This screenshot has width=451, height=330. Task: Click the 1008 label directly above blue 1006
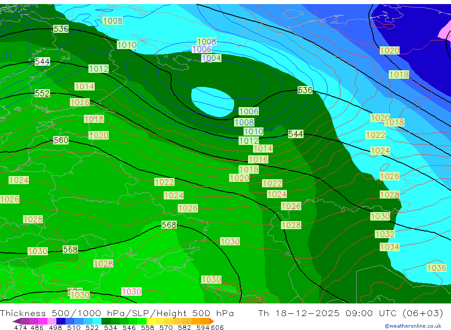coord(207,41)
